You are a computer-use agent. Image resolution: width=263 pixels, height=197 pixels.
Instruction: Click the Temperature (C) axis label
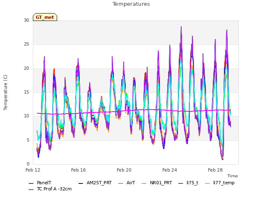click(x=5, y=92)
